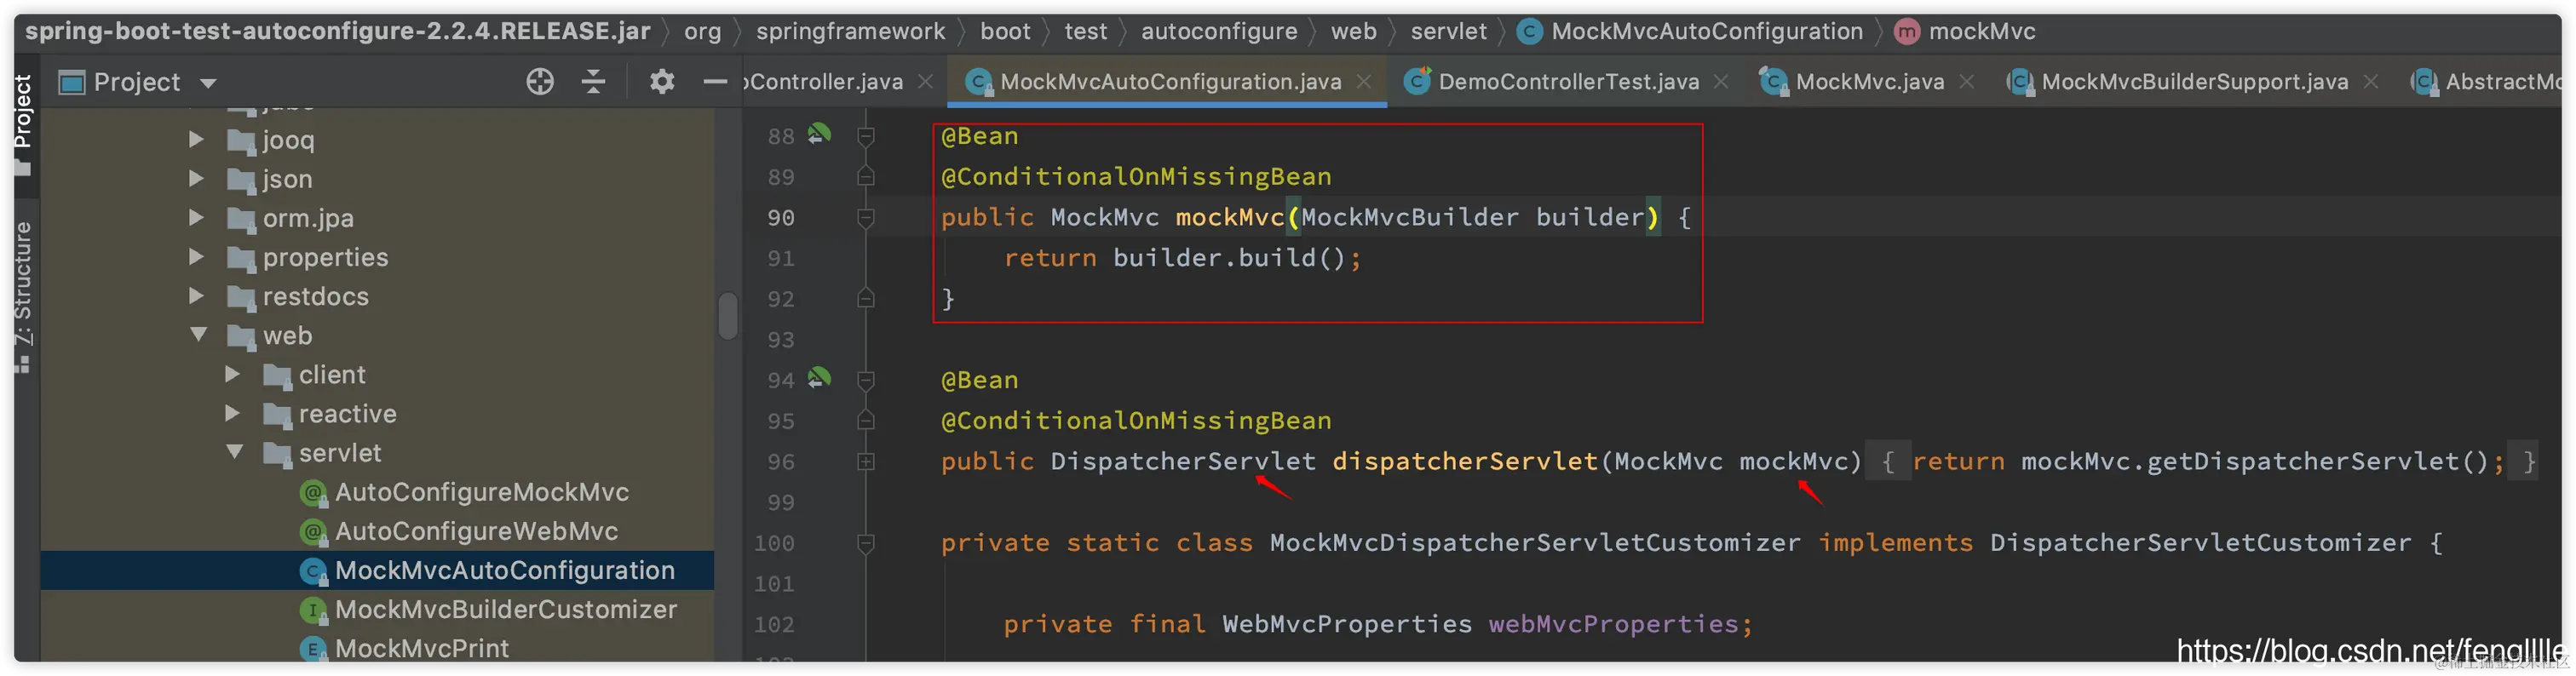Screen dimensions: 2576x676
Task: Close the DemoControllerTest.java tab
Action: click(x=1721, y=82)
